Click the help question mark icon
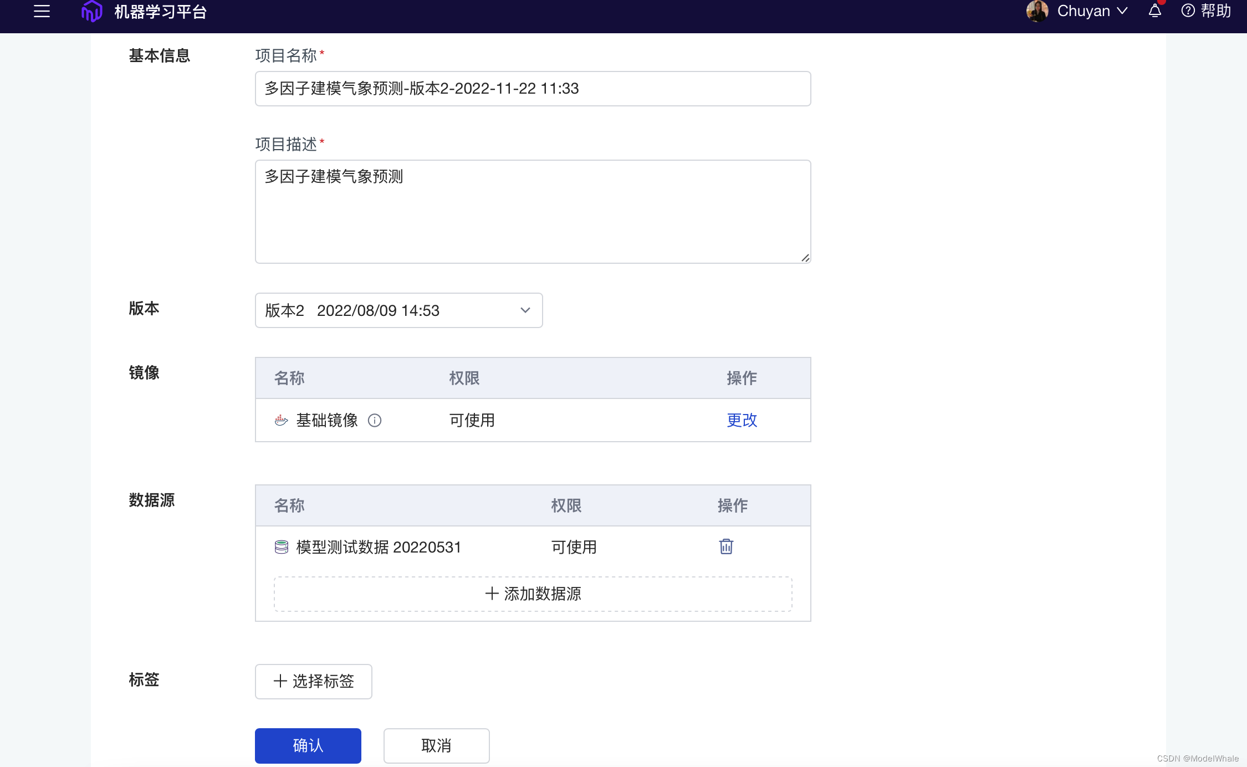Image resolution: width=1247 pixels, height=767 pixels. 1188,11
